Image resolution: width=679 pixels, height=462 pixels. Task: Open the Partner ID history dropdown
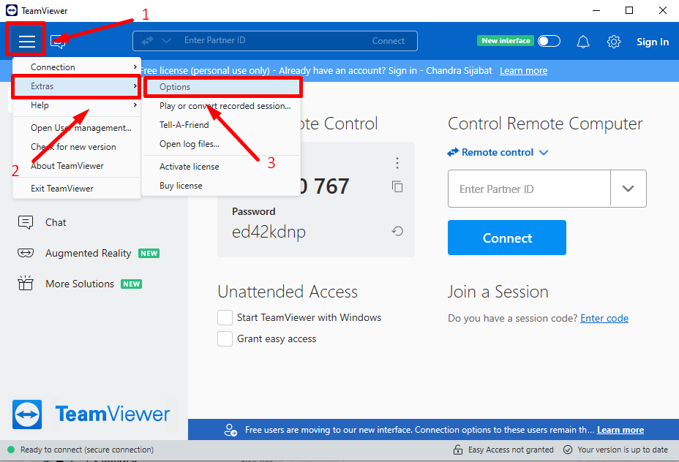point(628,189)
